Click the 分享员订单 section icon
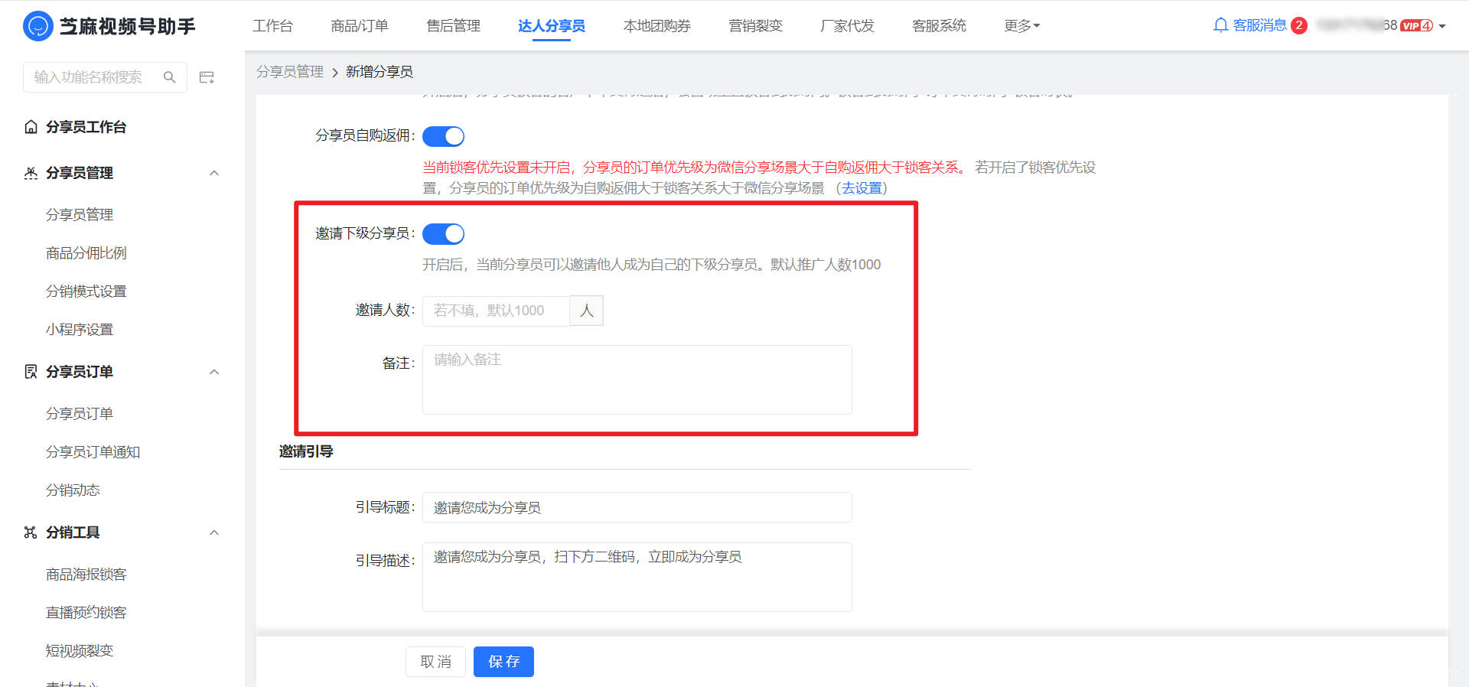 pyautogui.click(x=31, y=372)
